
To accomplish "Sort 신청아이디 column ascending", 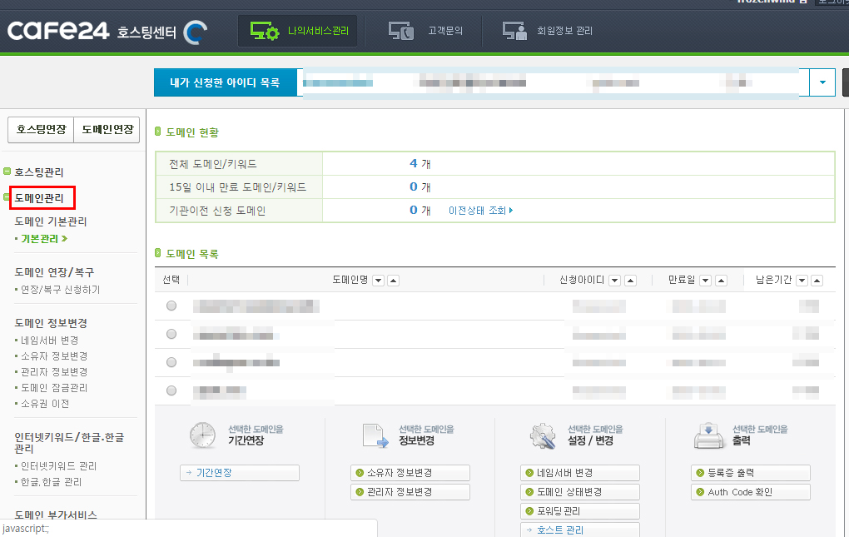I will [x=630, y=281].
